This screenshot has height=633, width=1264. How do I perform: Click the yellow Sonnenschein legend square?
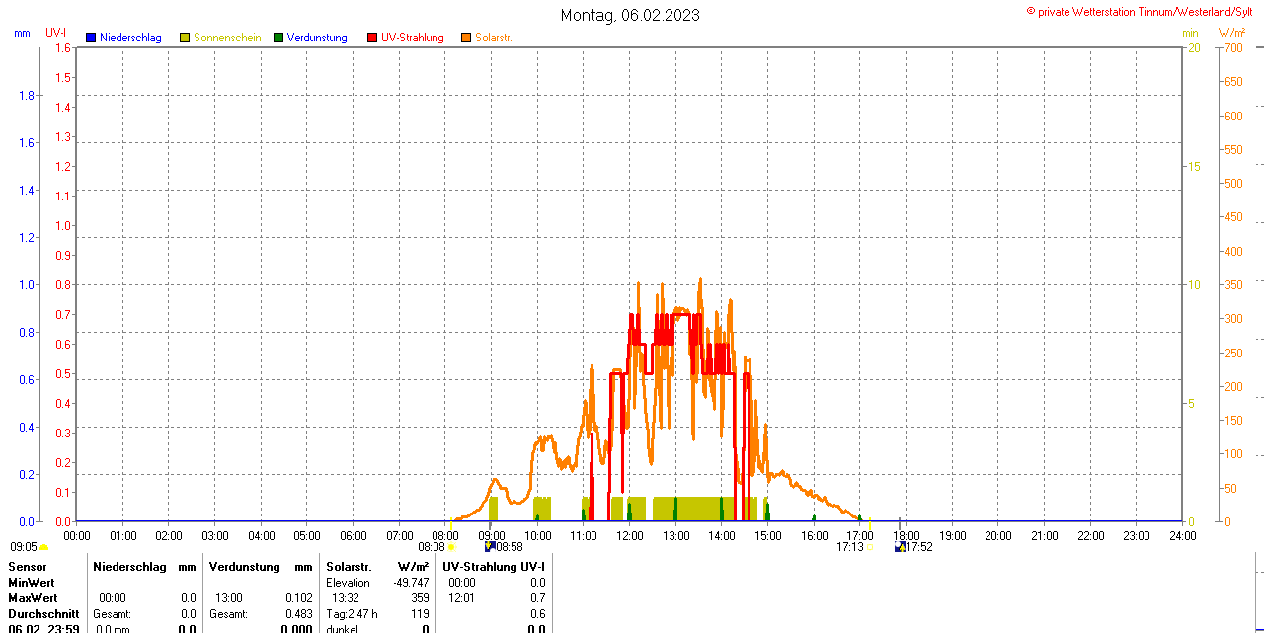pos(185,38)
